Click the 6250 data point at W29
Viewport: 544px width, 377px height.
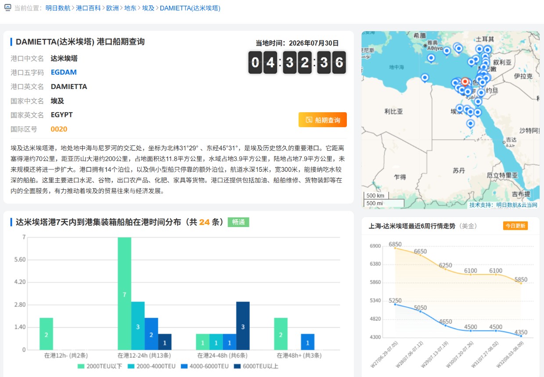click(446, 269)
